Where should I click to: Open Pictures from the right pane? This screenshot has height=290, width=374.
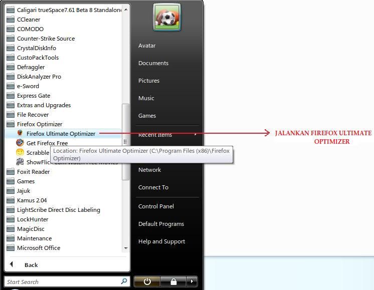pyautogui.click(x=149, y=81)
